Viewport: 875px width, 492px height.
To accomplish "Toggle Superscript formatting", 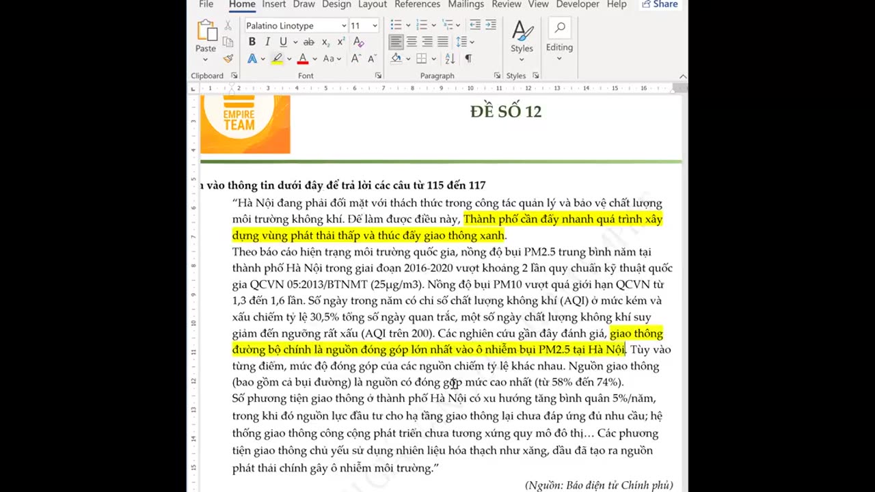I will [x=341, y=42].
